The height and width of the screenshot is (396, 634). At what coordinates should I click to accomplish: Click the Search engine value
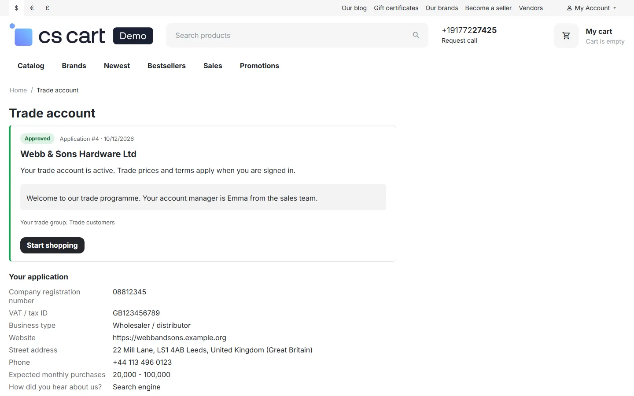pos(136,387)
